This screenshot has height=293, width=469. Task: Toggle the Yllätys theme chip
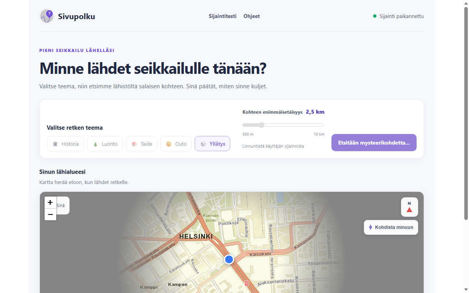click(213, 144)
